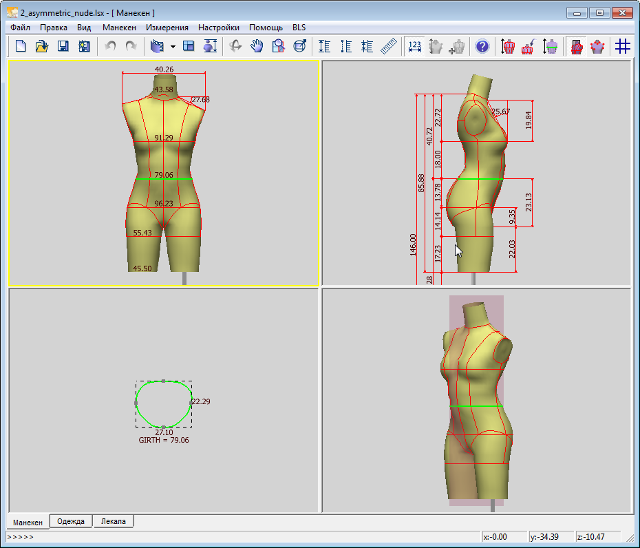Open help with the question mark icon
This screenshot has height=548, width=640.
[x=482, y=47]
